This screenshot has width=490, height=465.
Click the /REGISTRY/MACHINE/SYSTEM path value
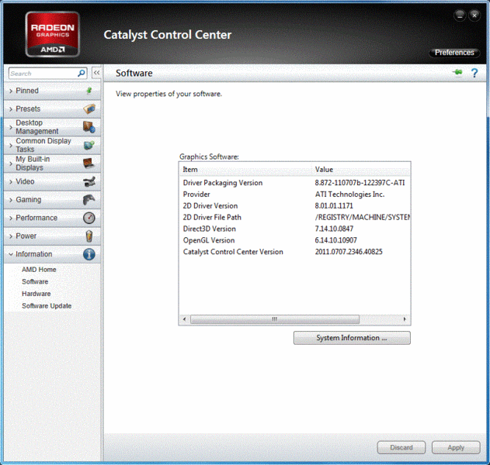tap(363, 217)
